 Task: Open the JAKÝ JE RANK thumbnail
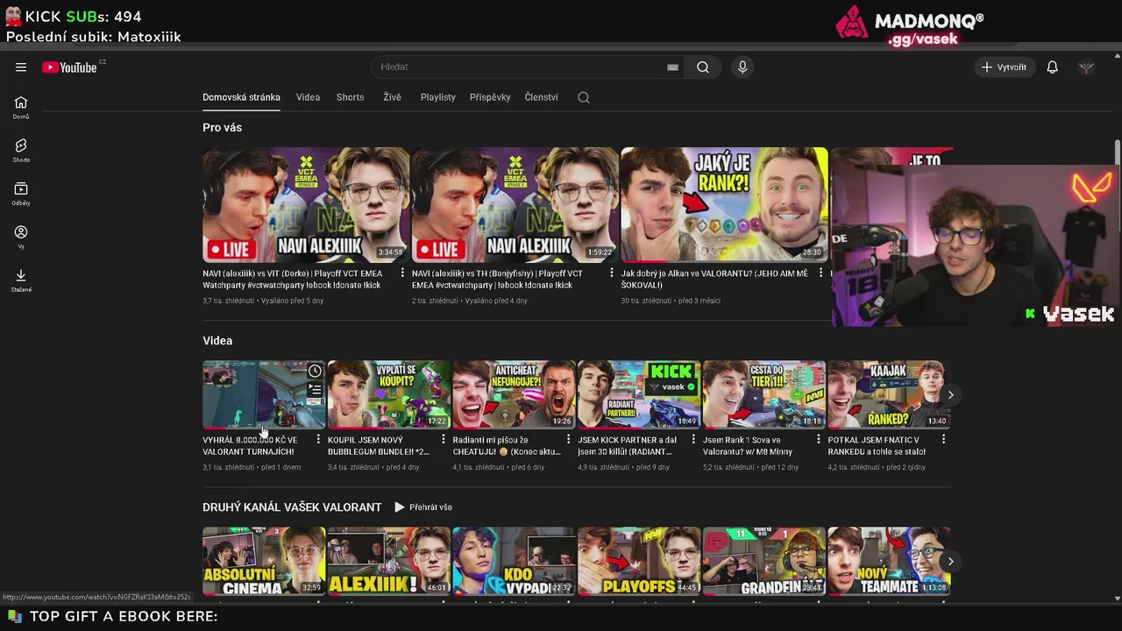pyautogui.click(x=725, y=205)
